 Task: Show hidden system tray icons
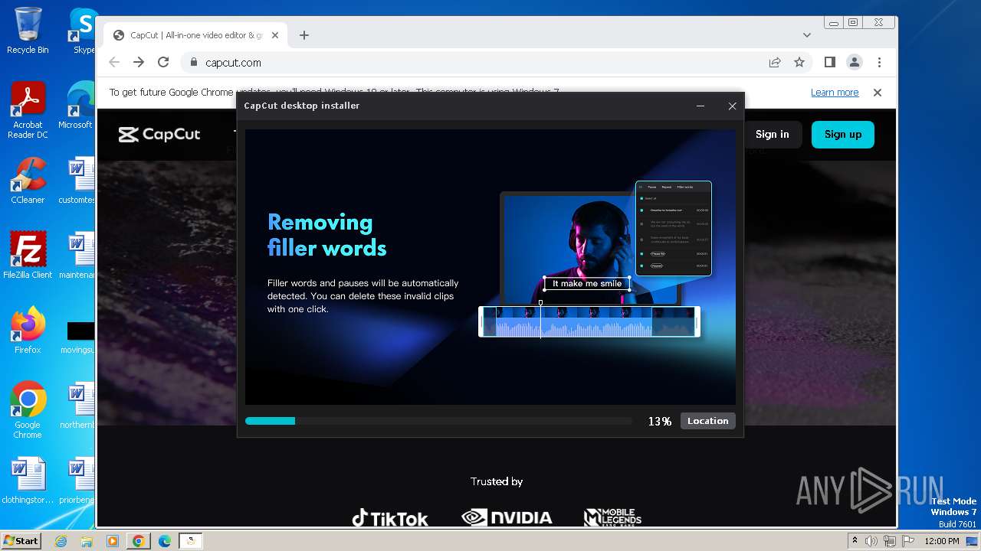click(x=855, y=541)
